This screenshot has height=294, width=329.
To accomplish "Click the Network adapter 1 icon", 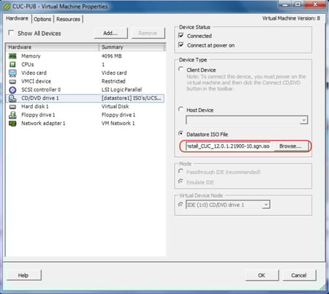I will click(12, 124).
